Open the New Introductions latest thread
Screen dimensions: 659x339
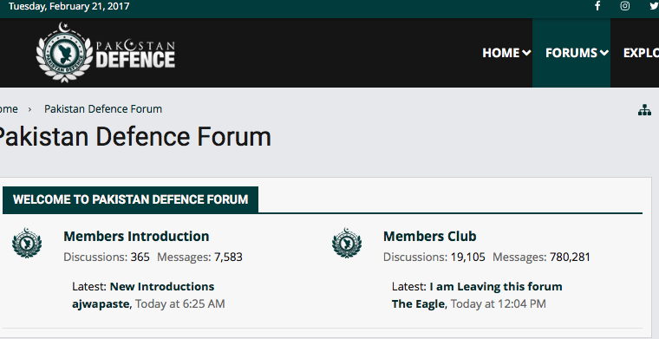(x=162, y=286)
